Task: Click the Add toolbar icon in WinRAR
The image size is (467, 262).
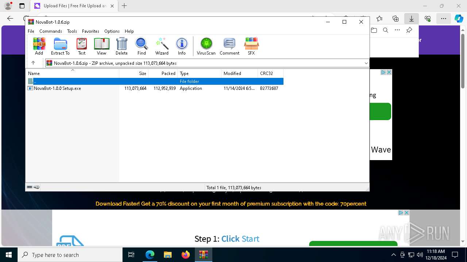Action: tap(39, 46)
